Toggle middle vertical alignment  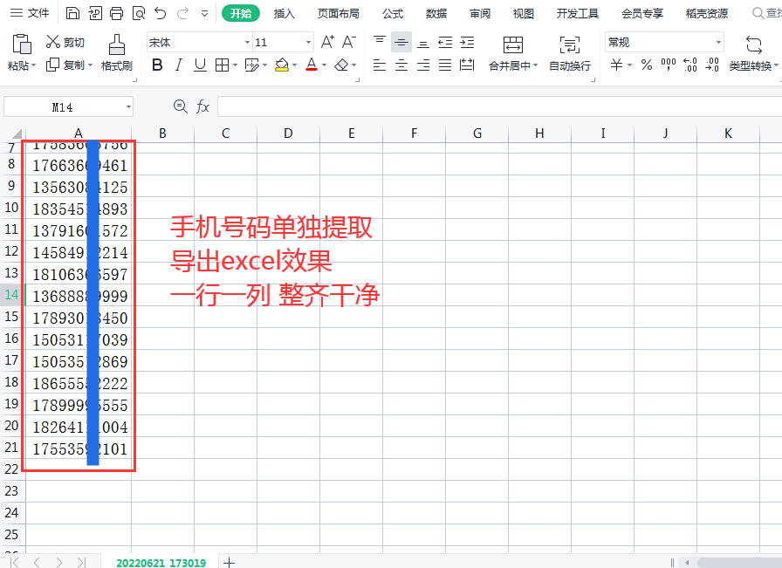coord(401,41)
